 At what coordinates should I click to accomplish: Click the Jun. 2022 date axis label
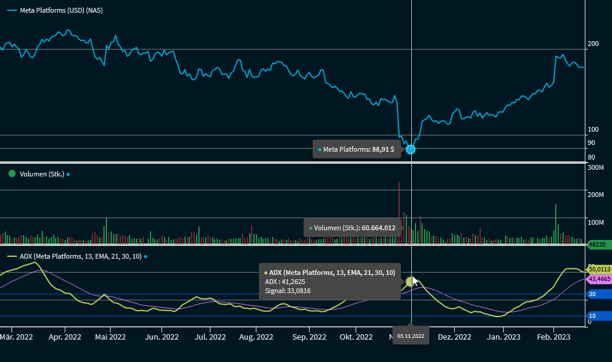point(161,337)
